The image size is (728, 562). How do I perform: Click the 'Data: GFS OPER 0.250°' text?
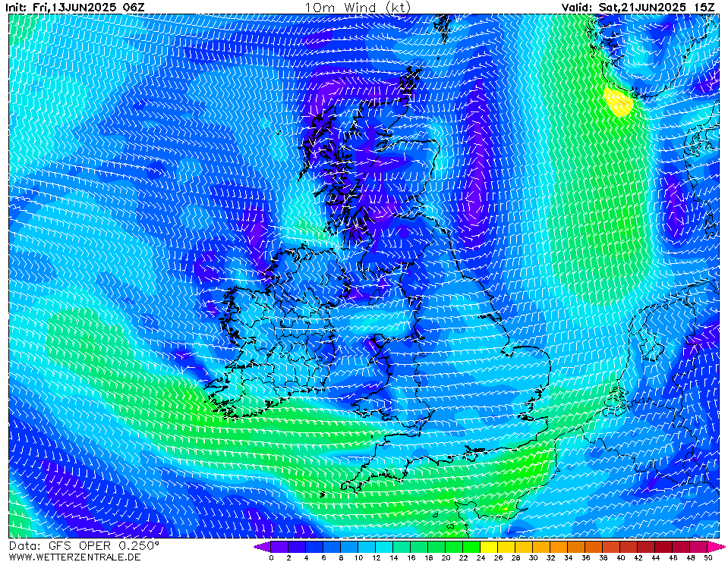[84, 546]
